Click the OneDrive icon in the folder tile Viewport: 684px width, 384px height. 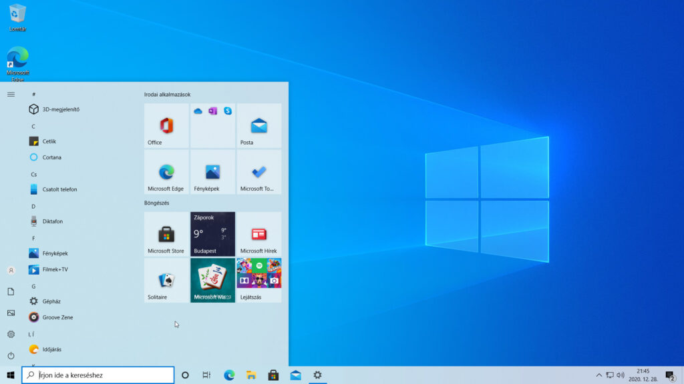[x=198, y=111]
